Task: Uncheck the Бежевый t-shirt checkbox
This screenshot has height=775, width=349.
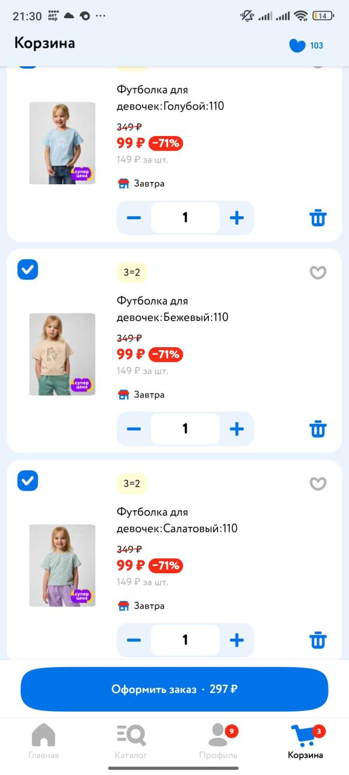Action: 28,270
